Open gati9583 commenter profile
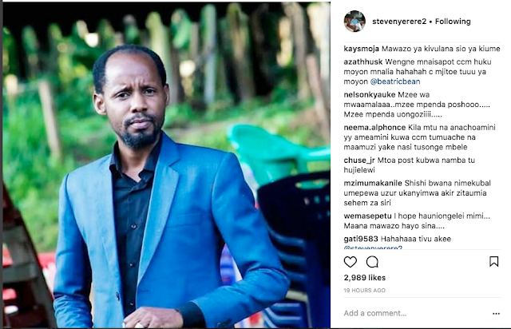The image size is (511, 329). click(361, 239)
